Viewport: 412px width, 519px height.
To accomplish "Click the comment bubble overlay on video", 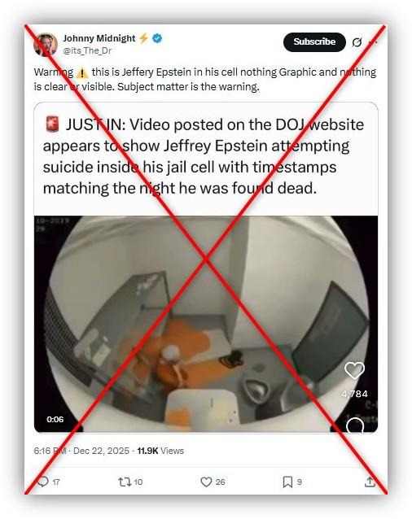I will click(355, 425).
